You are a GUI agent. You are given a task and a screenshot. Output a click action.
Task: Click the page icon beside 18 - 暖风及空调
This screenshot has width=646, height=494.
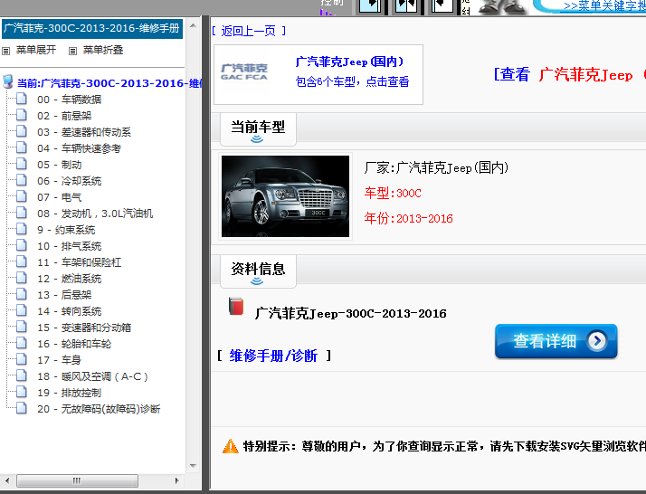click(22, 375)
